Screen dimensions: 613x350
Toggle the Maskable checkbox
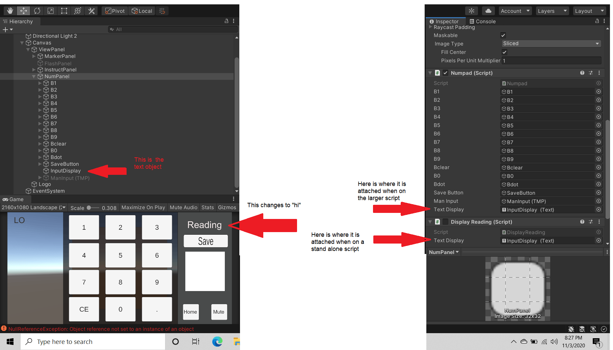(503, 35)
